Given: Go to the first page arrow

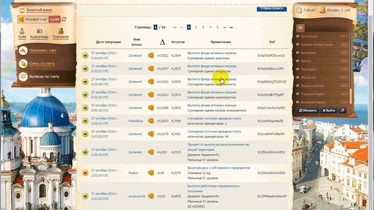Looking at the screenshot, I should coord(175,27).
